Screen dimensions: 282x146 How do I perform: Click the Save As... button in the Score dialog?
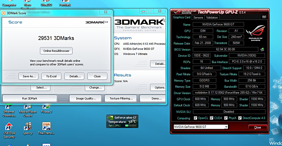tap(29, 76)
